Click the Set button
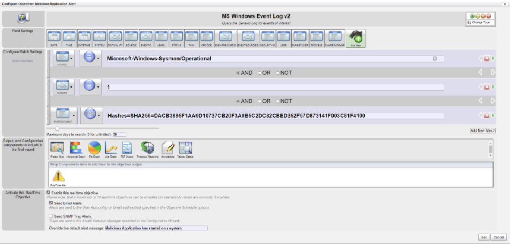This screenshot has height=244, width=510. [x=483, y=237]
